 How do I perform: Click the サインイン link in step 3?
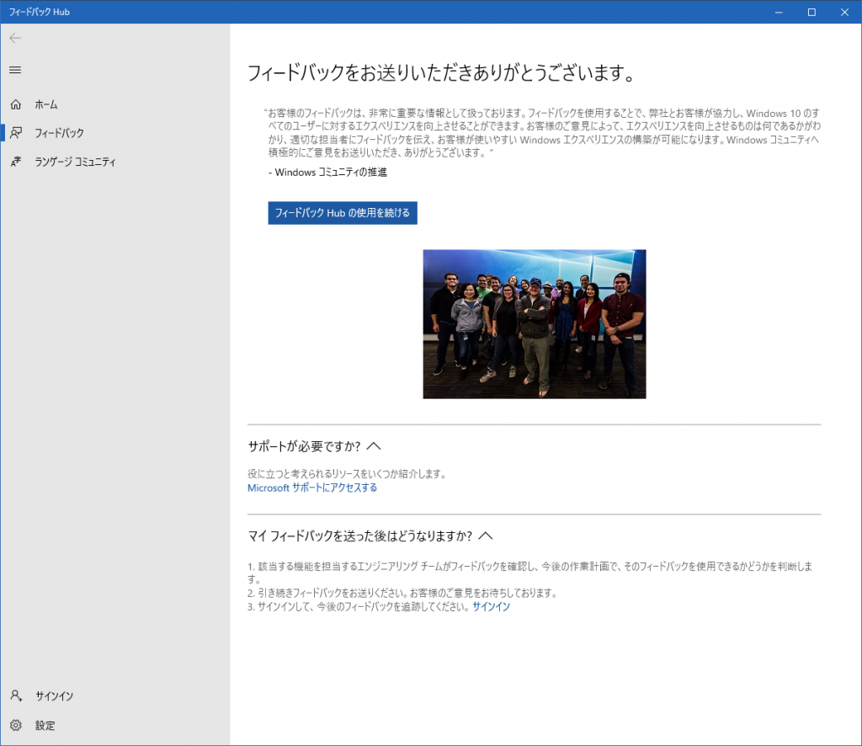pos(491,606)
